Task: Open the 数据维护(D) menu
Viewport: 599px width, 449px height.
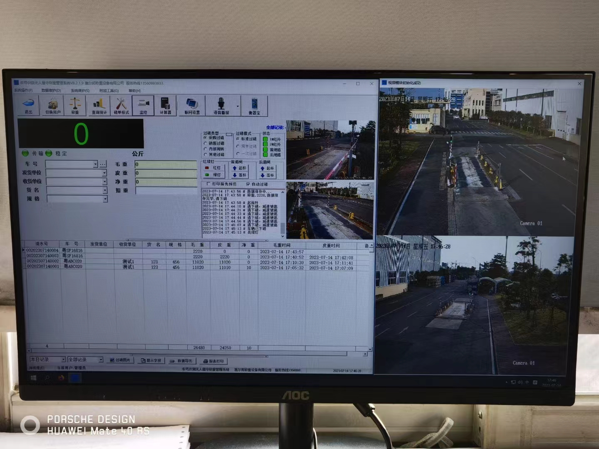Action: point(51,90)
